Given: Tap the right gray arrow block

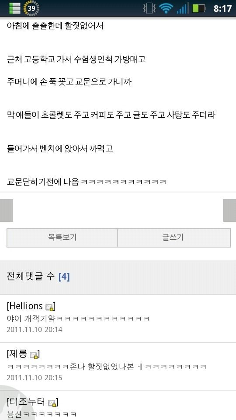Looking at the screenshot, I should click(x=229, y=210).
